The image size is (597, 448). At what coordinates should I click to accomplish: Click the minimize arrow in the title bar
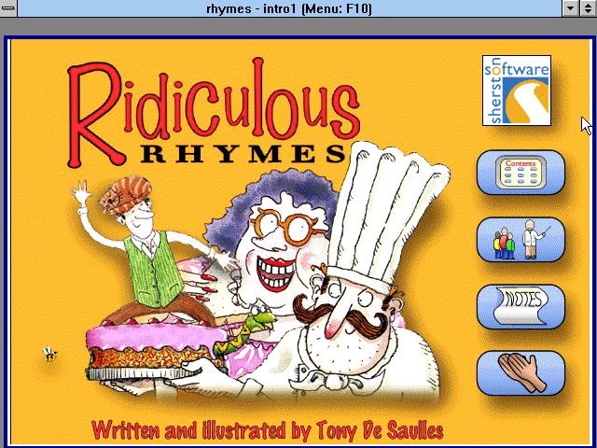click(x=570, y=8)
